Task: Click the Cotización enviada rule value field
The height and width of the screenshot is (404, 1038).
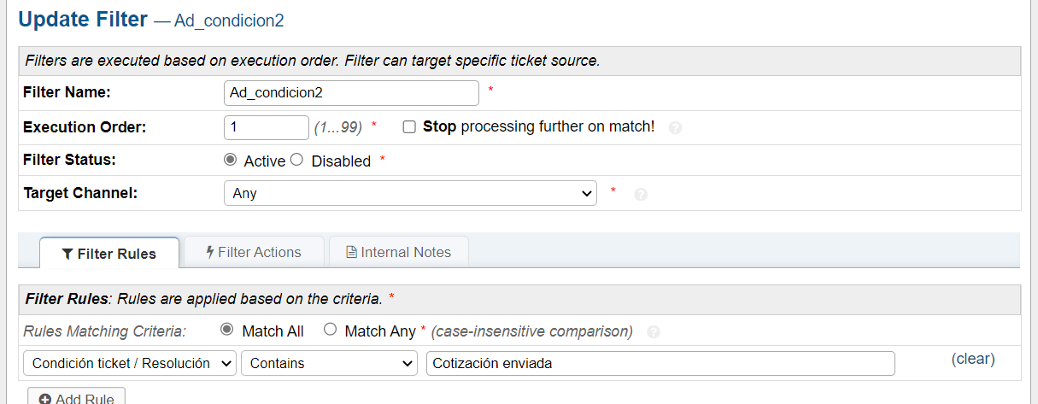Action: point(660,363)
